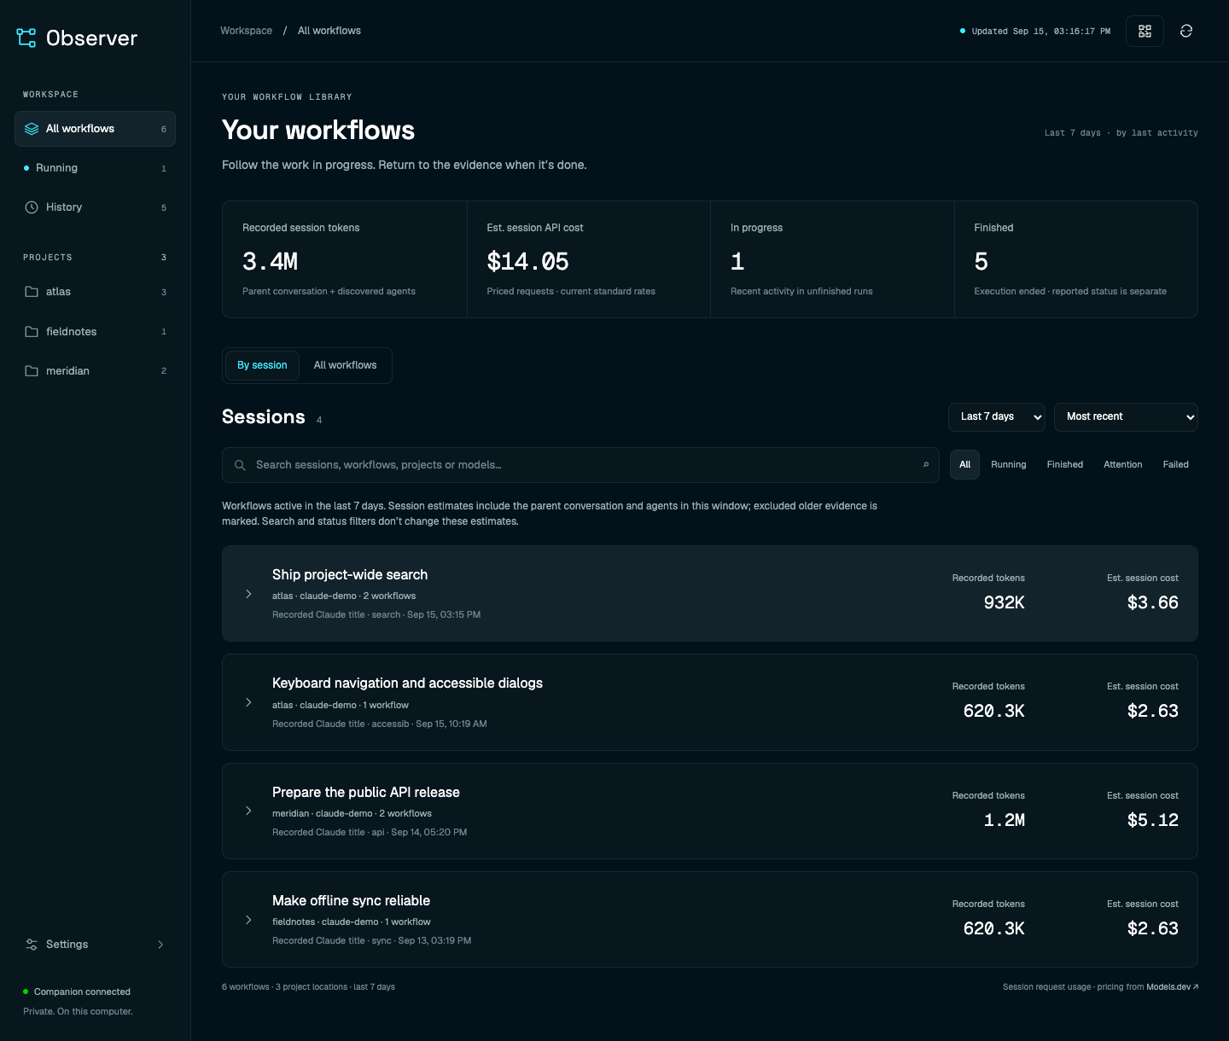1229x1041 pixels.
Task: Click the small icon at search field's right end
Action: [x=926, y=465]
